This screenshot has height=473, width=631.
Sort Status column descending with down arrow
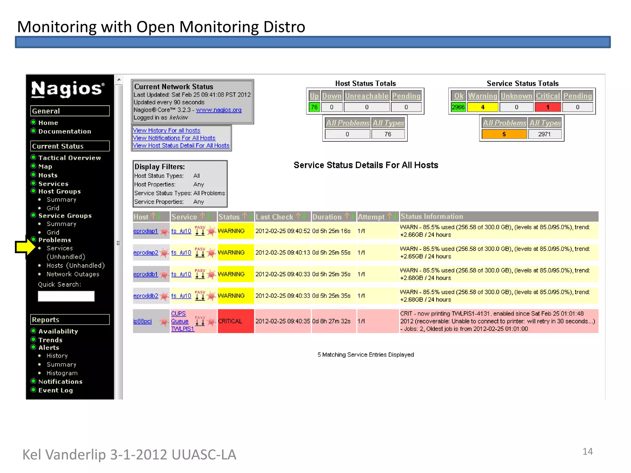click(x=250, y=216)
